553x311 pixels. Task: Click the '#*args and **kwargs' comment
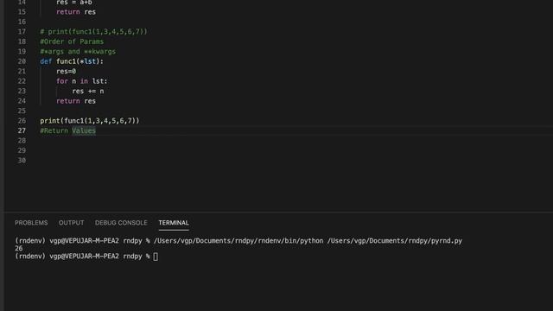[x=78, y=52]
